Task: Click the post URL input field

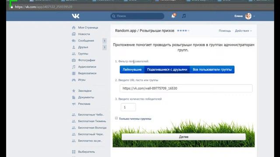Action: 186,88
